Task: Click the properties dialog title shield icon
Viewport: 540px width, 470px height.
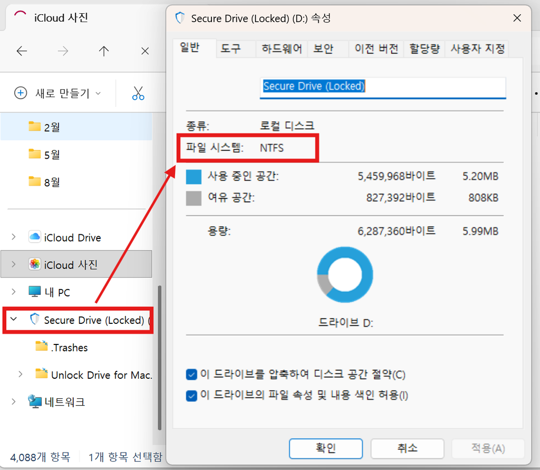Action: (x=180, y=17)
